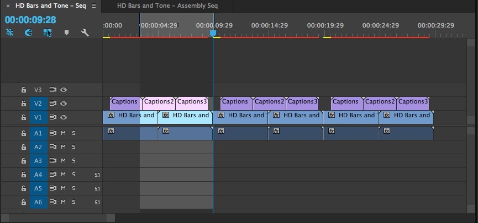Click the 00:00:09:28 playhead timecode field
Screen dimensions: 478x223
coord(30,20)
